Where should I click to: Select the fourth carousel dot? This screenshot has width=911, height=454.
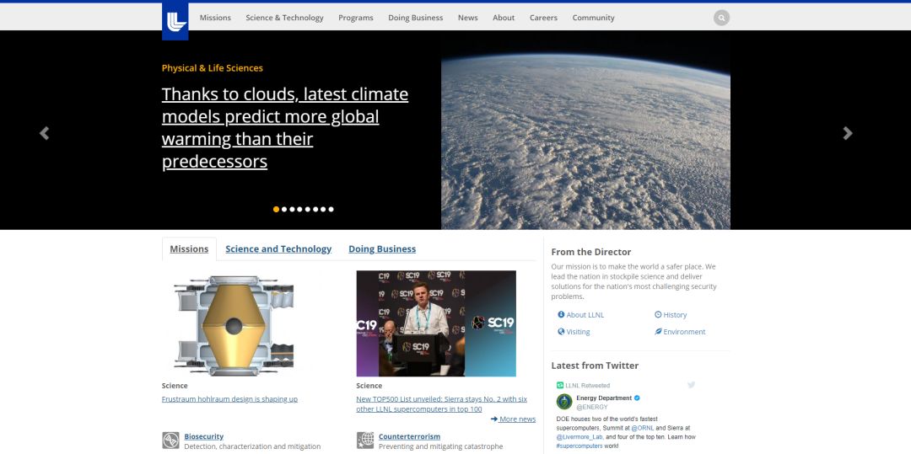(299, 210)
